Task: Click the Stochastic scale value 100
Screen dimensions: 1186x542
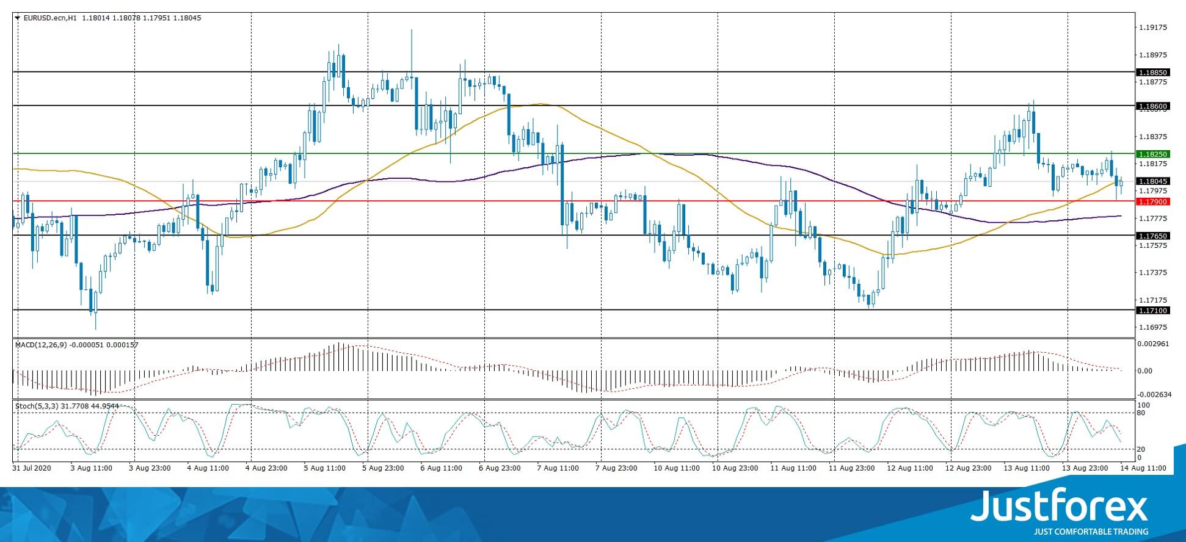Action: pyautogui.click(x=1144, y=405)
